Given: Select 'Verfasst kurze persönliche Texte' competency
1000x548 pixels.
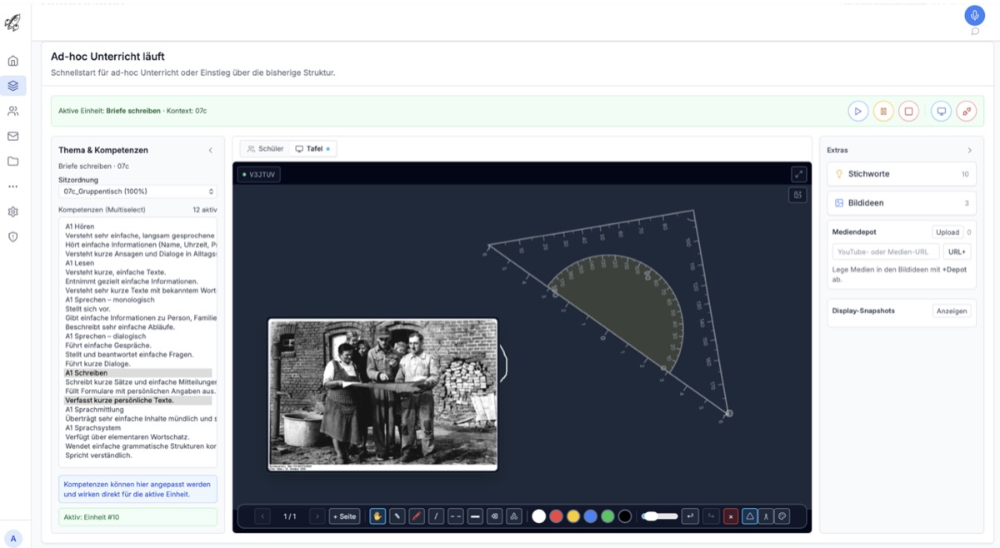Looking at the screenshot, I should pos(119,401).
